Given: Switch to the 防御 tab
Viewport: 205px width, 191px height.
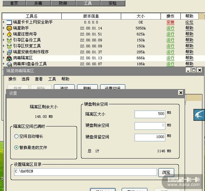Looking at the screenshot, I should [63, 3].
